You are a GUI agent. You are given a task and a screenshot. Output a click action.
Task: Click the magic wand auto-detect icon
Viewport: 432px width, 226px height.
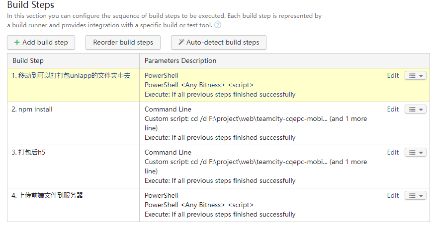coord(181,42)
